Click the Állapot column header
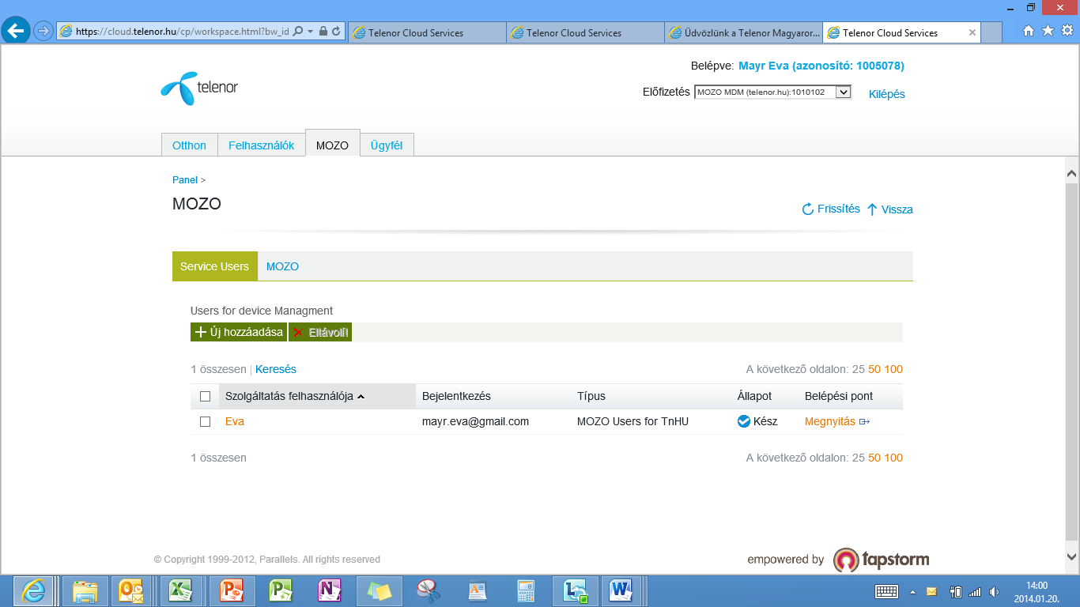The height and width of the screenshot is (607, 1080). point(754,396)
